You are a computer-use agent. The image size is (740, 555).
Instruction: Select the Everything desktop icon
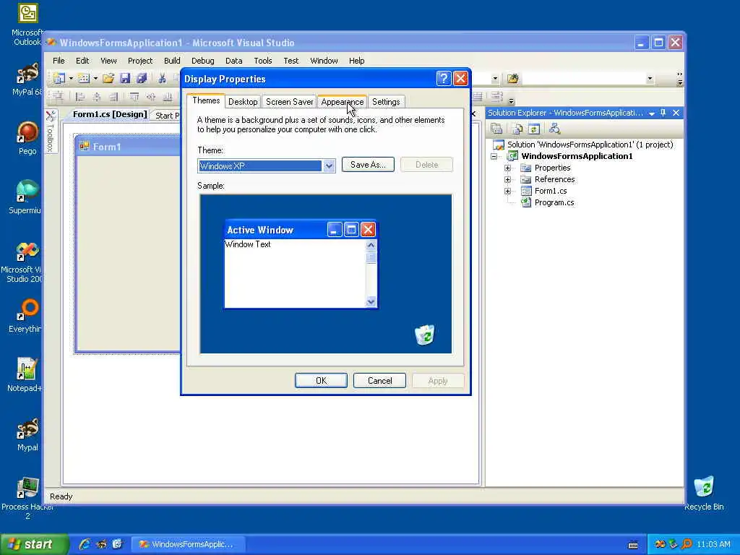coord(27,315)
